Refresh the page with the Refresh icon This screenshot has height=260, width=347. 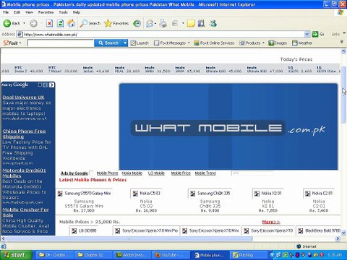[60, 23]
